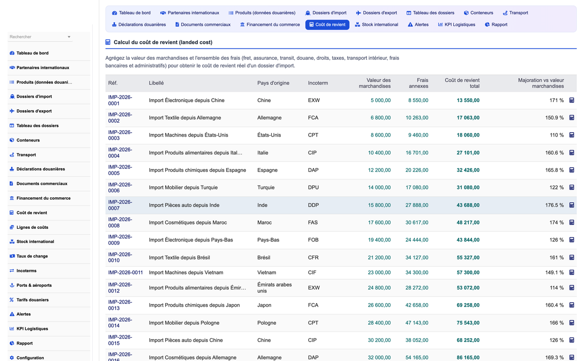Open reference link IMP-2026-0007
Viewport: 583px width, 361px height.
(x=120, y=205)
